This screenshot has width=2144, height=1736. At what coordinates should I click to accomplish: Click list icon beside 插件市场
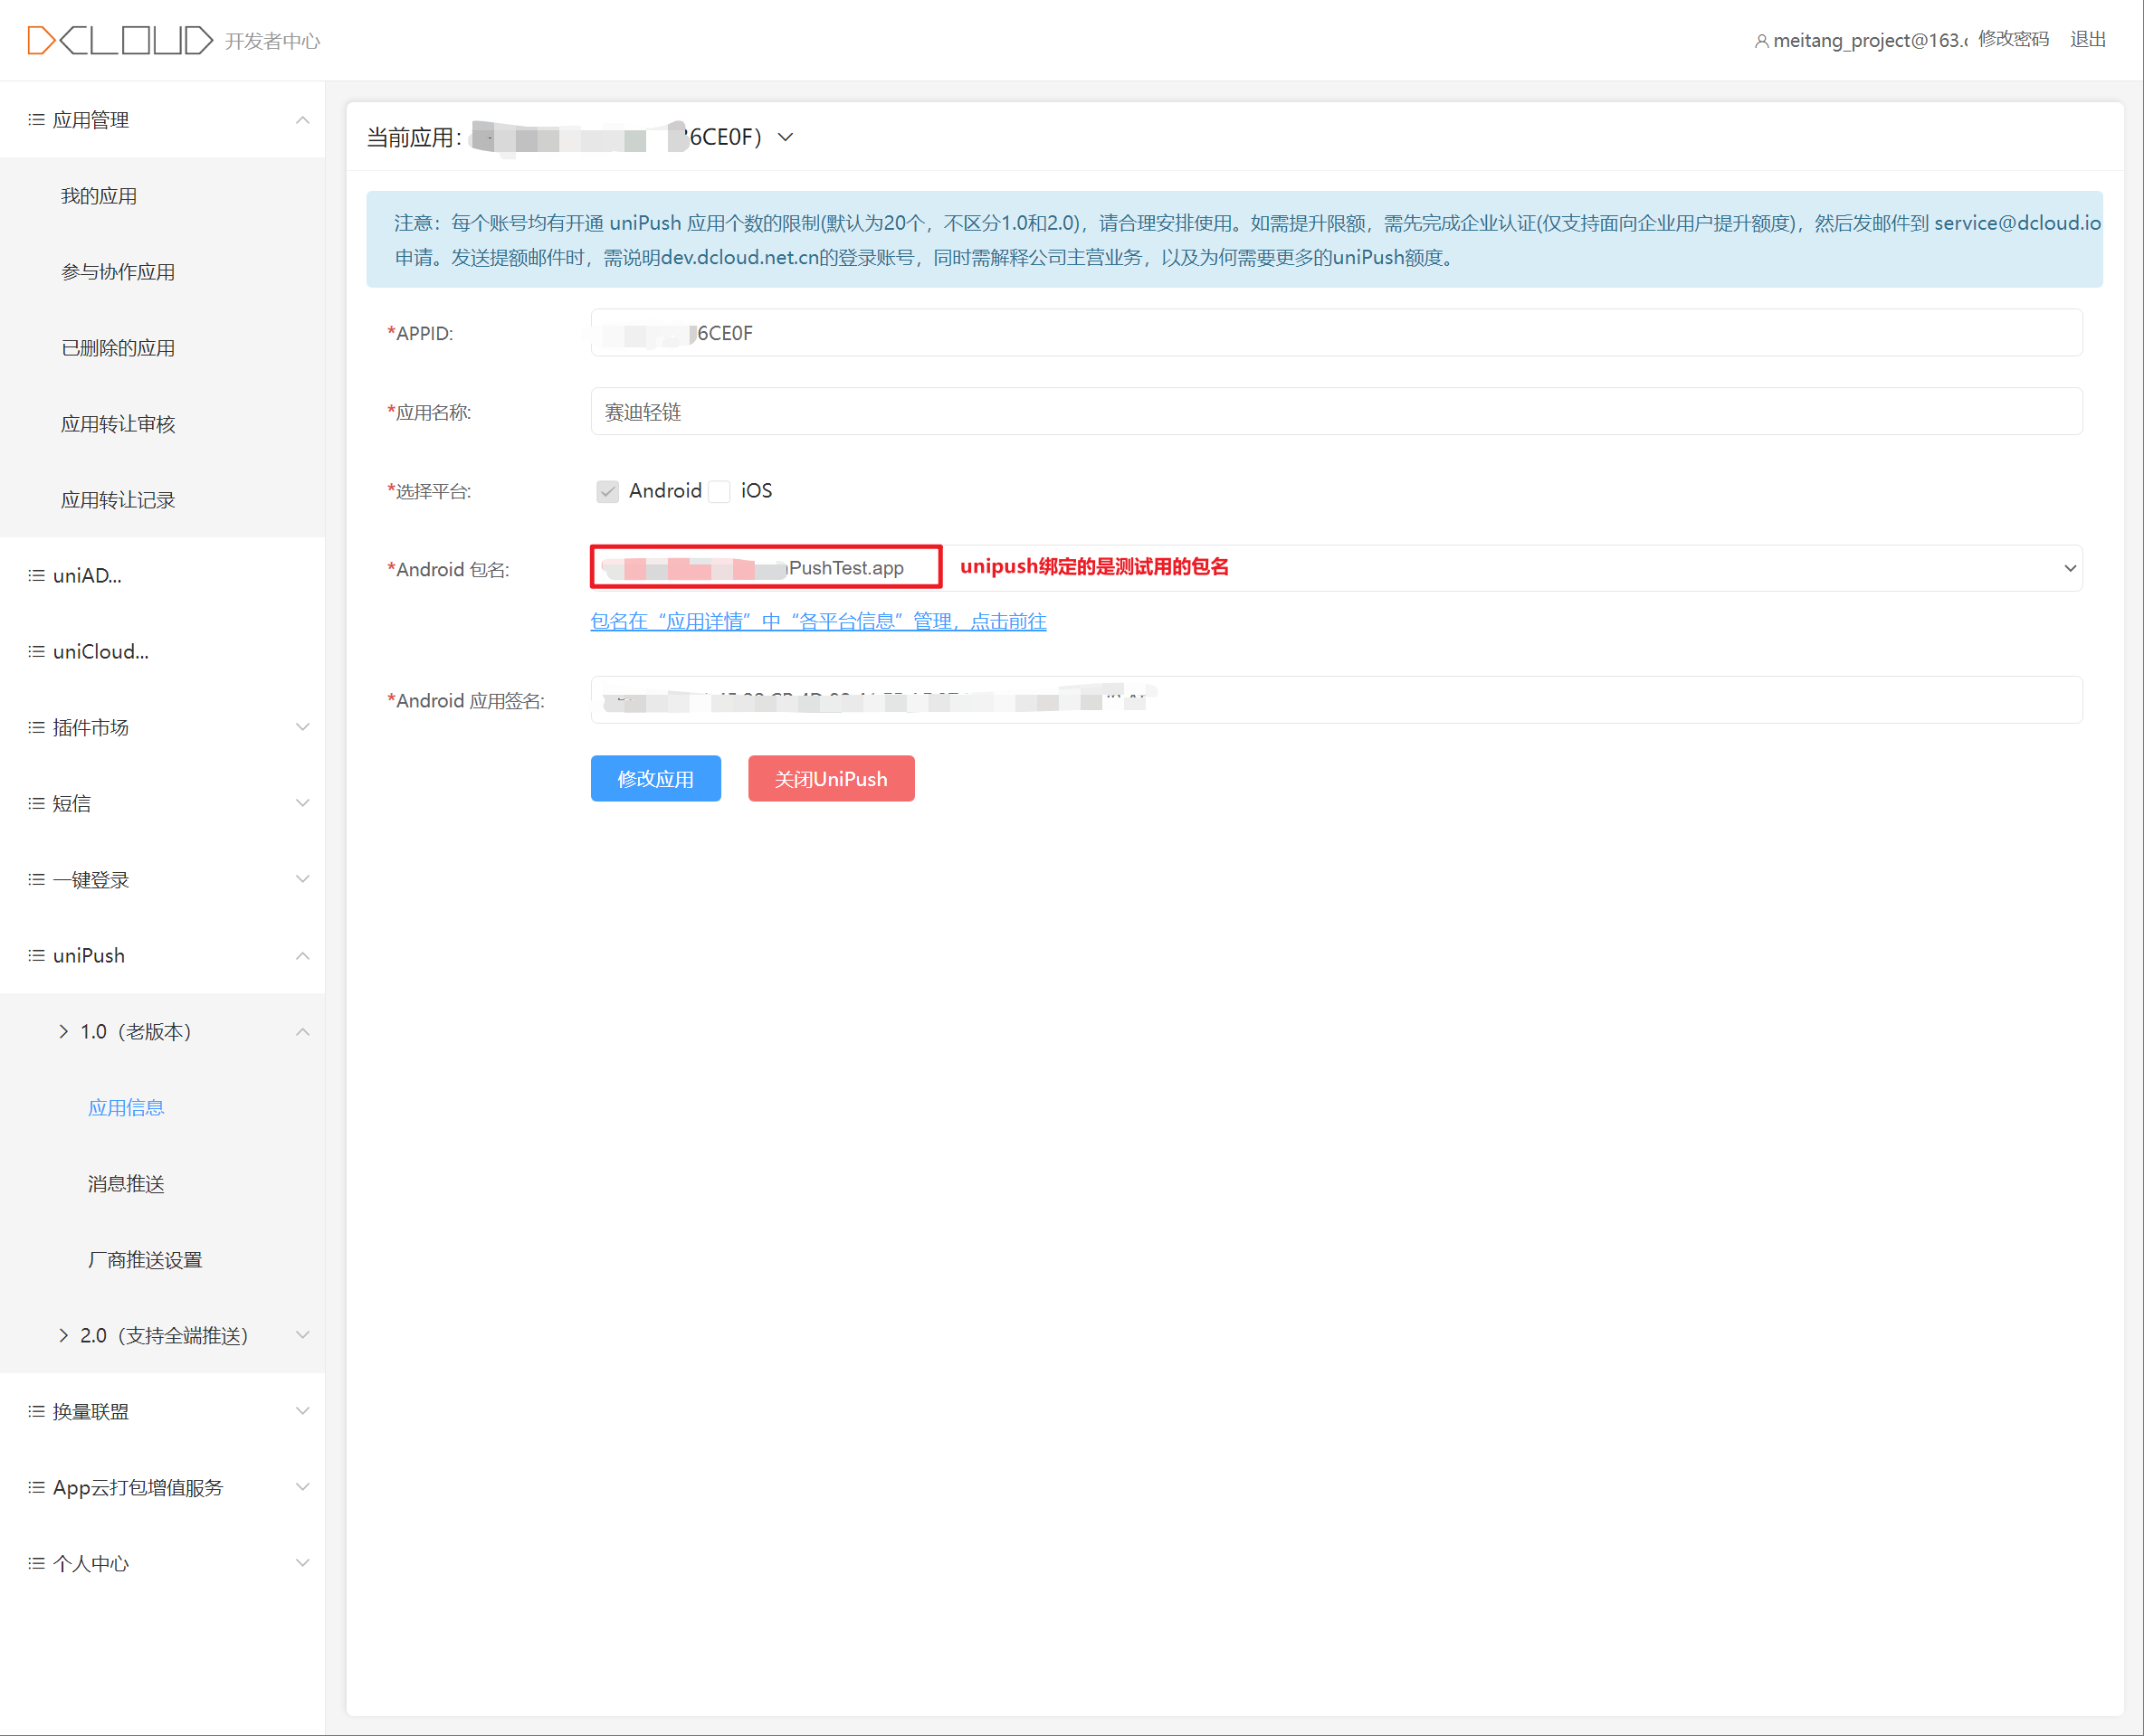point(36,728)
